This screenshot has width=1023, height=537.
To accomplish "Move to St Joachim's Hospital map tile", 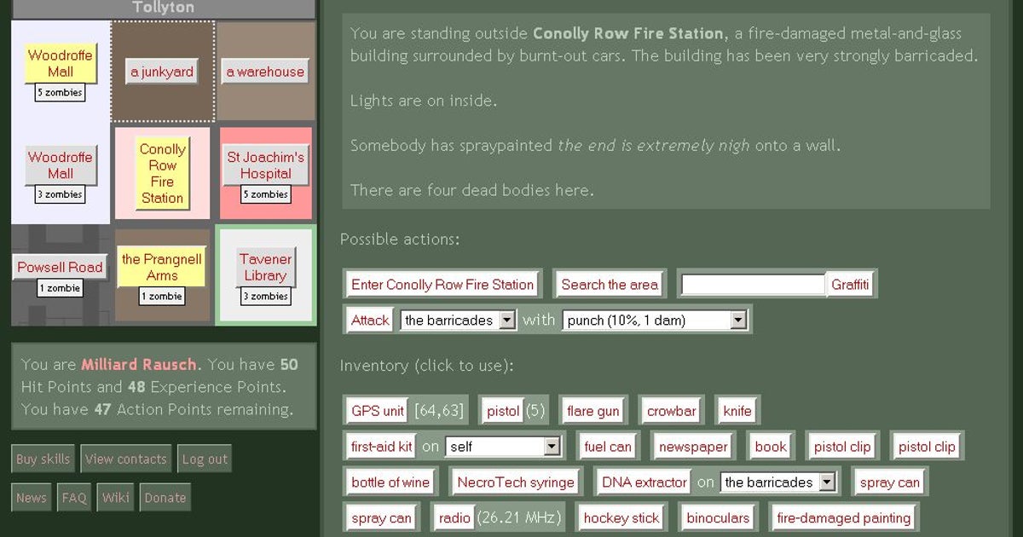I will click(x=265, y=165).
